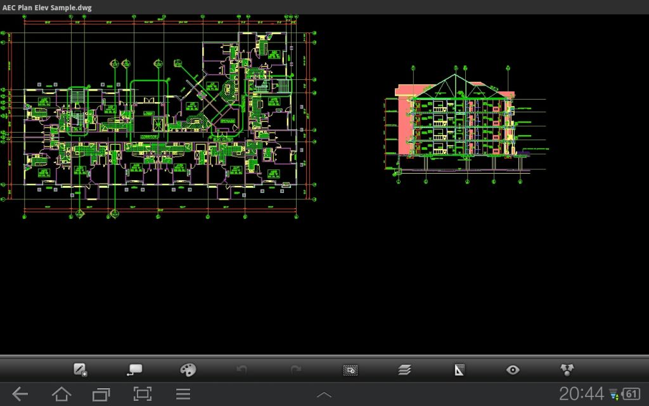Tap the AEC Plan Elev Sample.dwg title

point(47,8)
